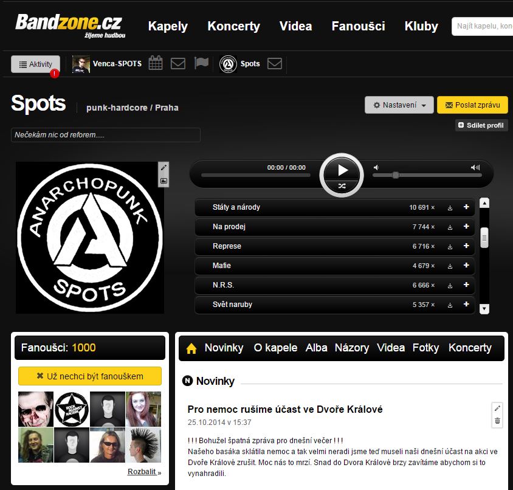Open the calendar icon next to Venca-SPOTS
513x490 pixels.
(x=156, y=63)
